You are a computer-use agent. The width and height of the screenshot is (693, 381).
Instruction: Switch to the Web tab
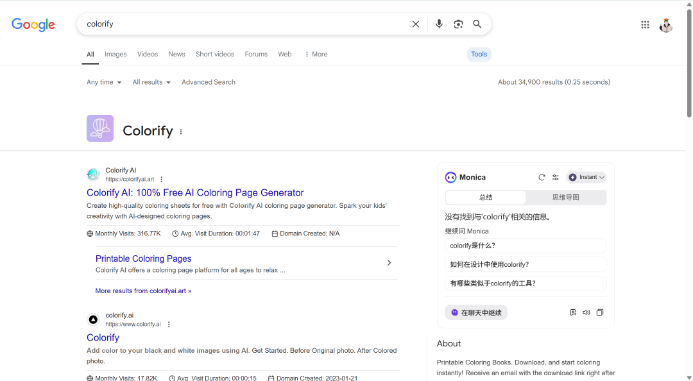coord(285,54)
